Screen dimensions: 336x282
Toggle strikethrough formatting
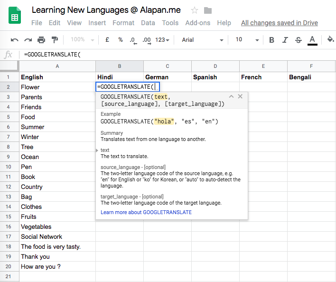click(299, 40)
